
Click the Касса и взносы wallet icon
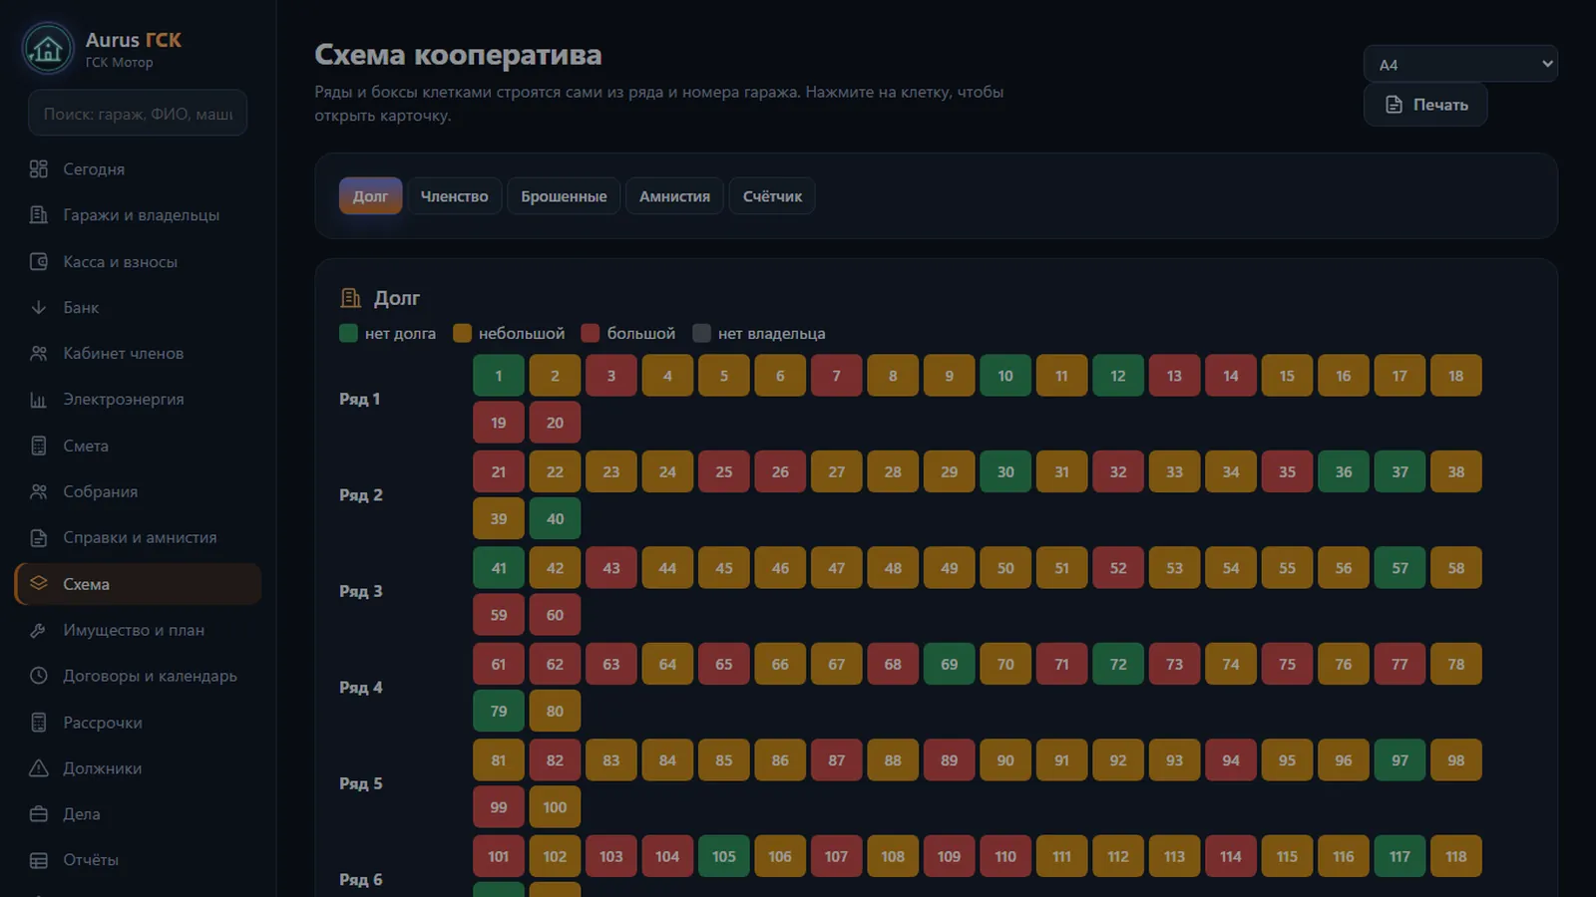click(x=39, y=262)
